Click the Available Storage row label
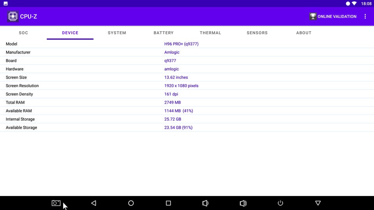The image size is (374, 210). click(x=21, y=128)
